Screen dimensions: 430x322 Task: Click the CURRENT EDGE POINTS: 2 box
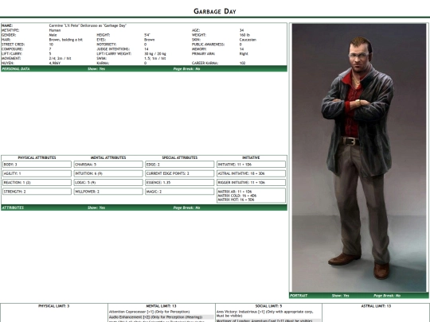coord(180,173)
